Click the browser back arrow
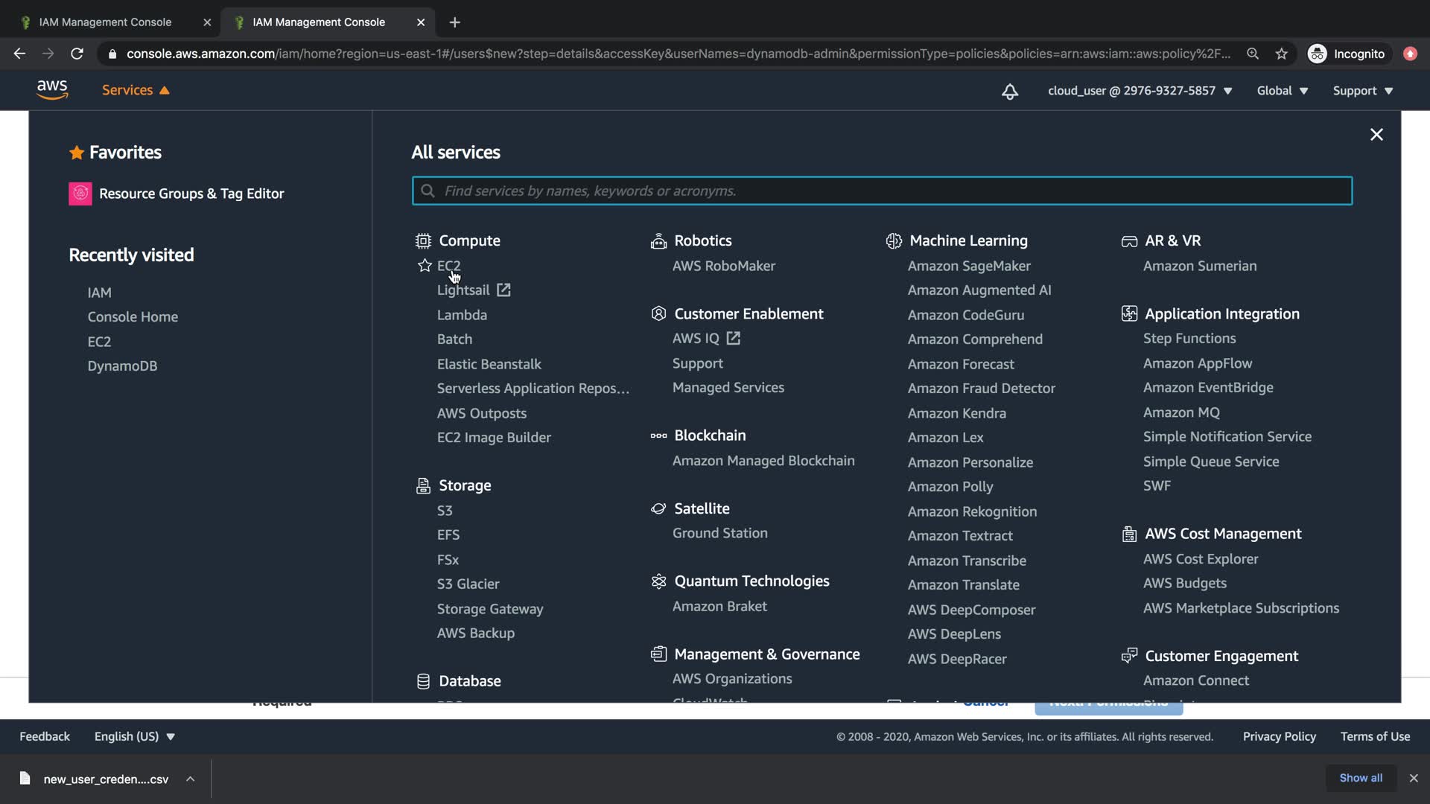The height and width of the screenshot is (804, 1430). point(20,54)
